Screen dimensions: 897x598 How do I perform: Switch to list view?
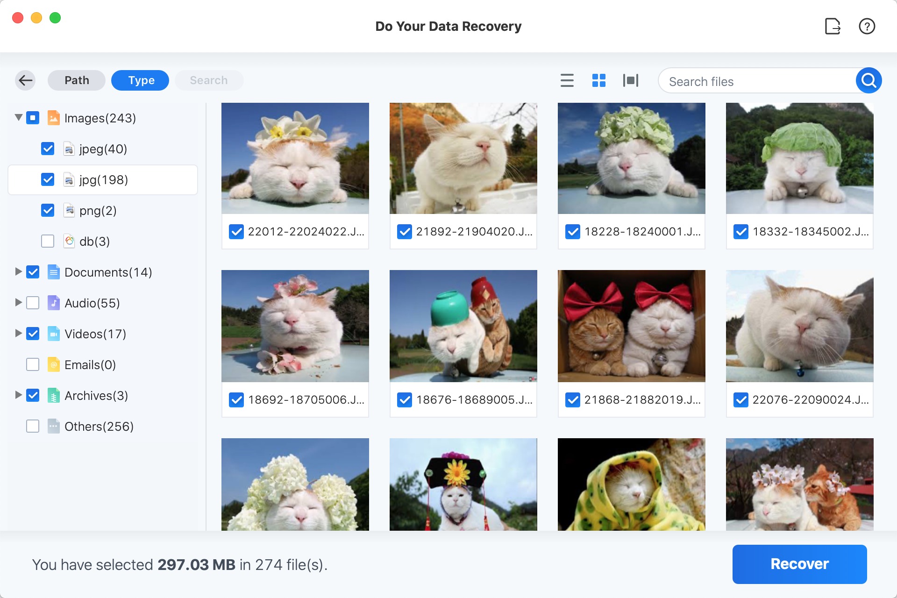pos(567,80)
